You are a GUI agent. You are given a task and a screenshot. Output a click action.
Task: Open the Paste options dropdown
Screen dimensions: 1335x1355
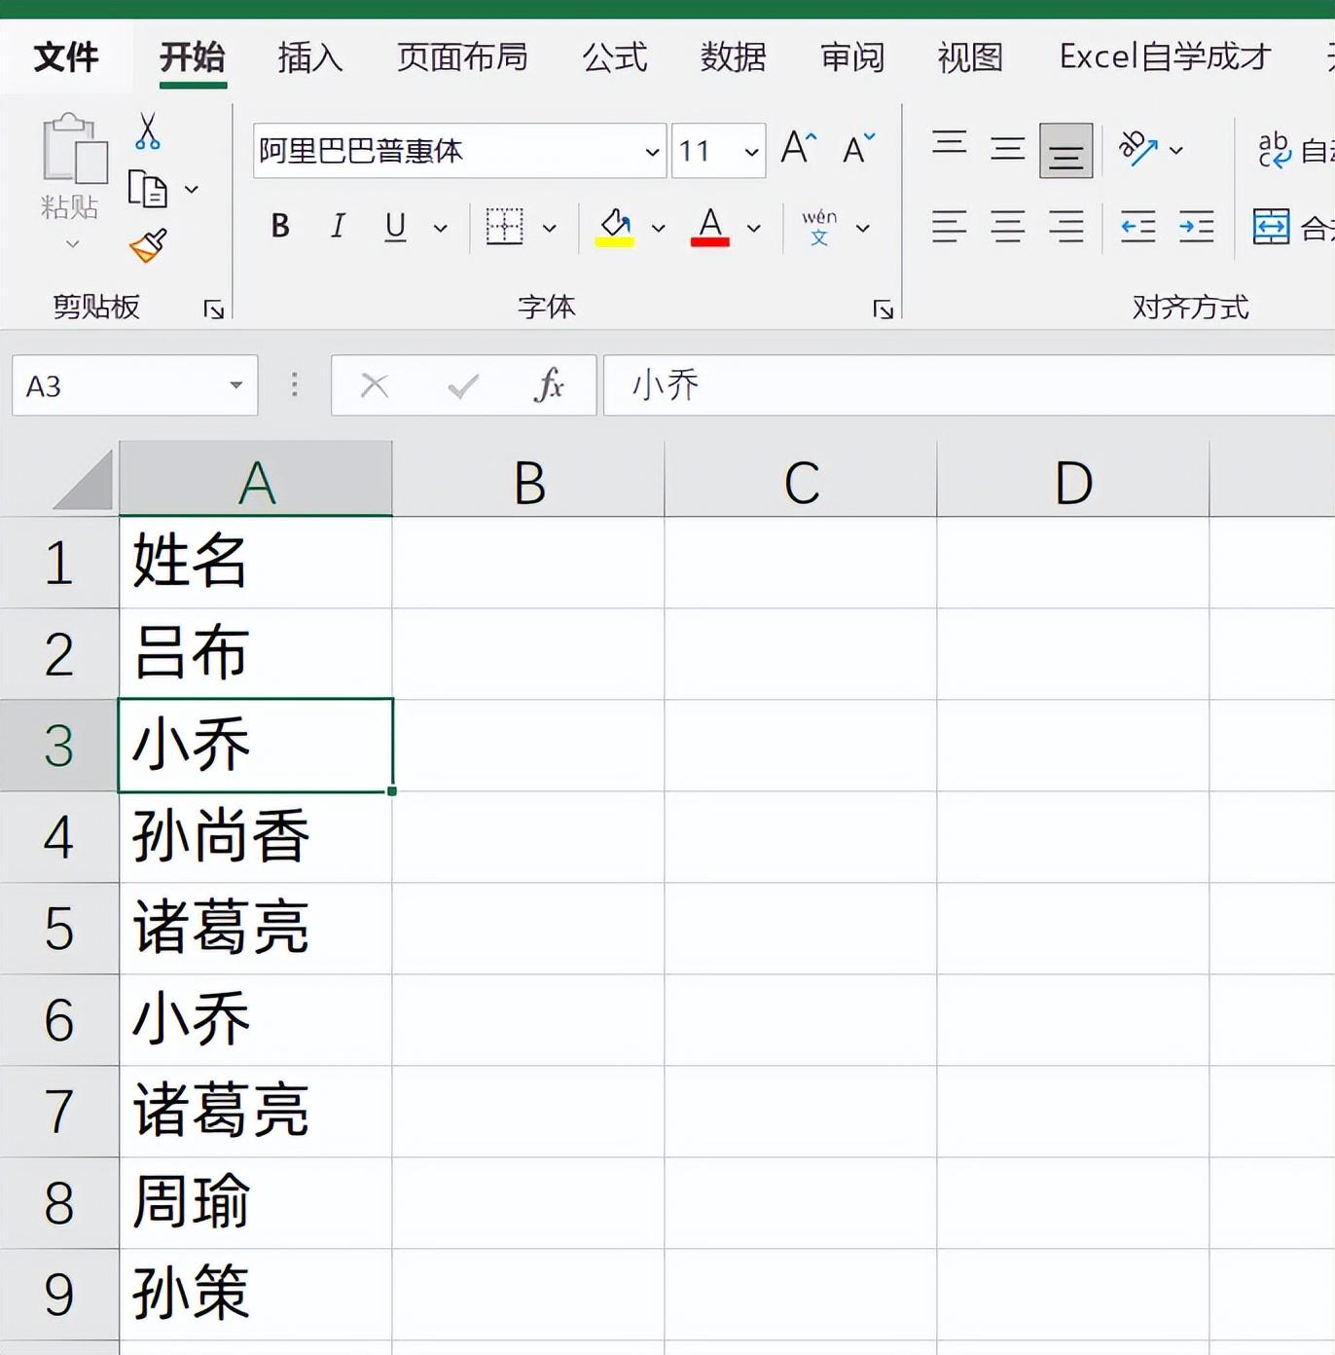coord(73,243)
